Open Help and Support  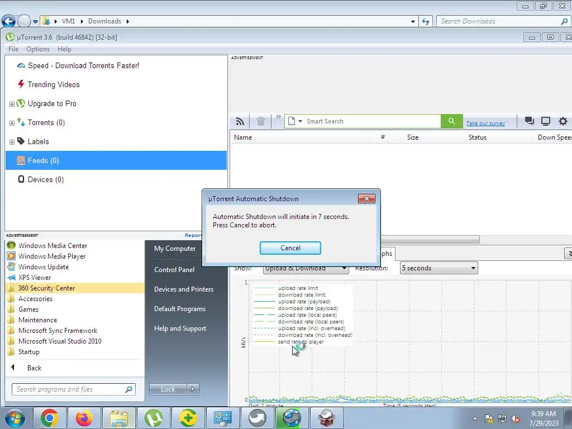[x=180, y=328]
